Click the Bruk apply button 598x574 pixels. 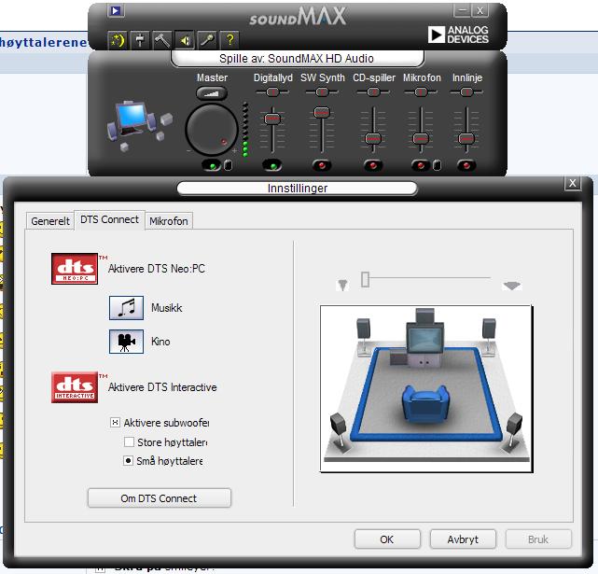tap(538, 539)
